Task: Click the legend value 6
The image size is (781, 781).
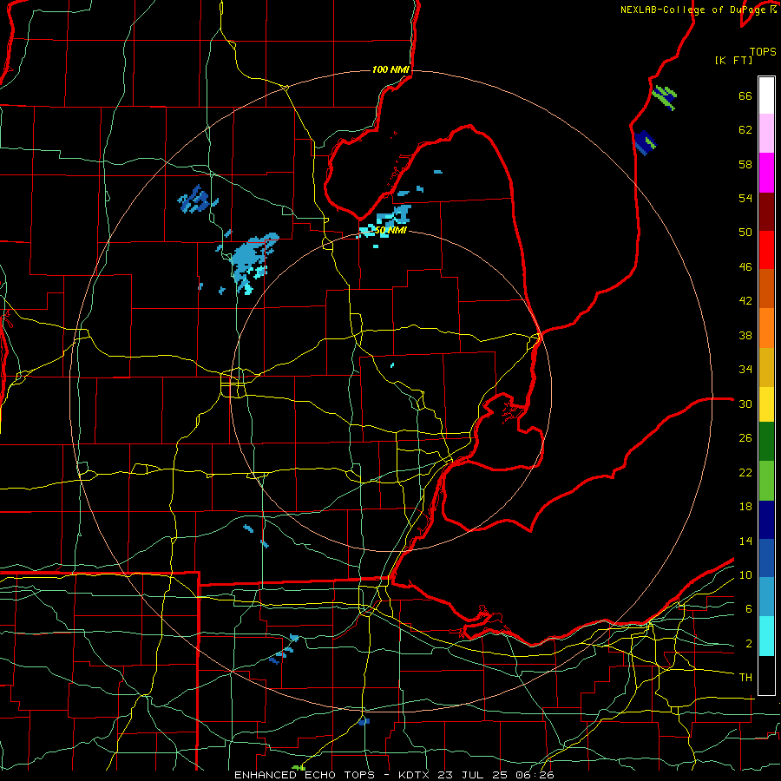Action: (749, 609)
